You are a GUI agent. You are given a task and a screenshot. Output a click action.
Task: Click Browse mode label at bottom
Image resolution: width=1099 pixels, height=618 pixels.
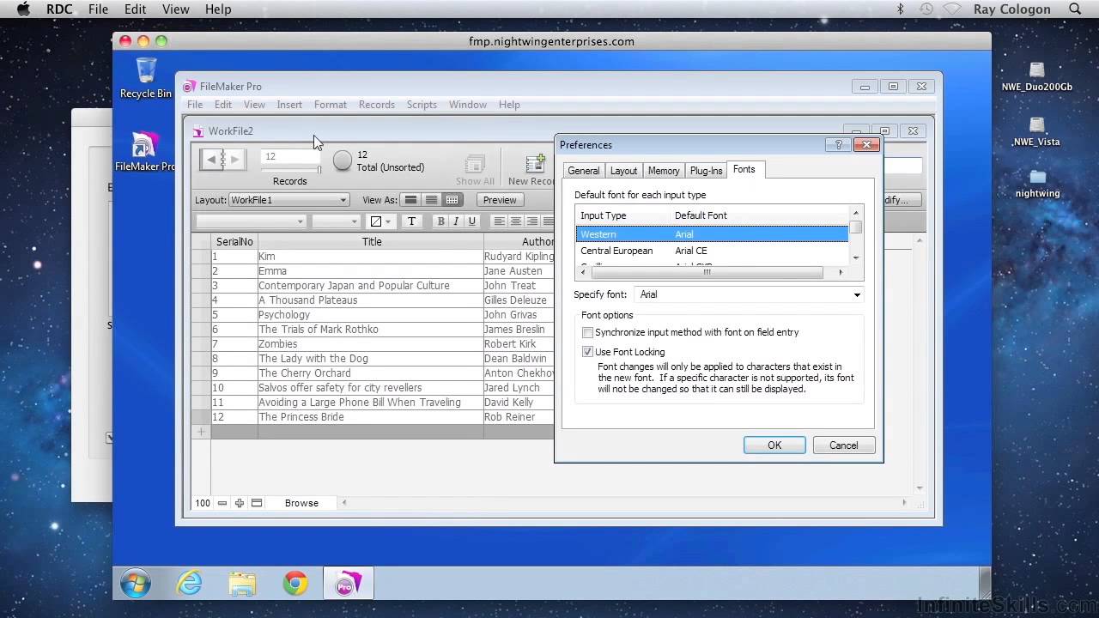pyautogui.click(x=301, y=503)
